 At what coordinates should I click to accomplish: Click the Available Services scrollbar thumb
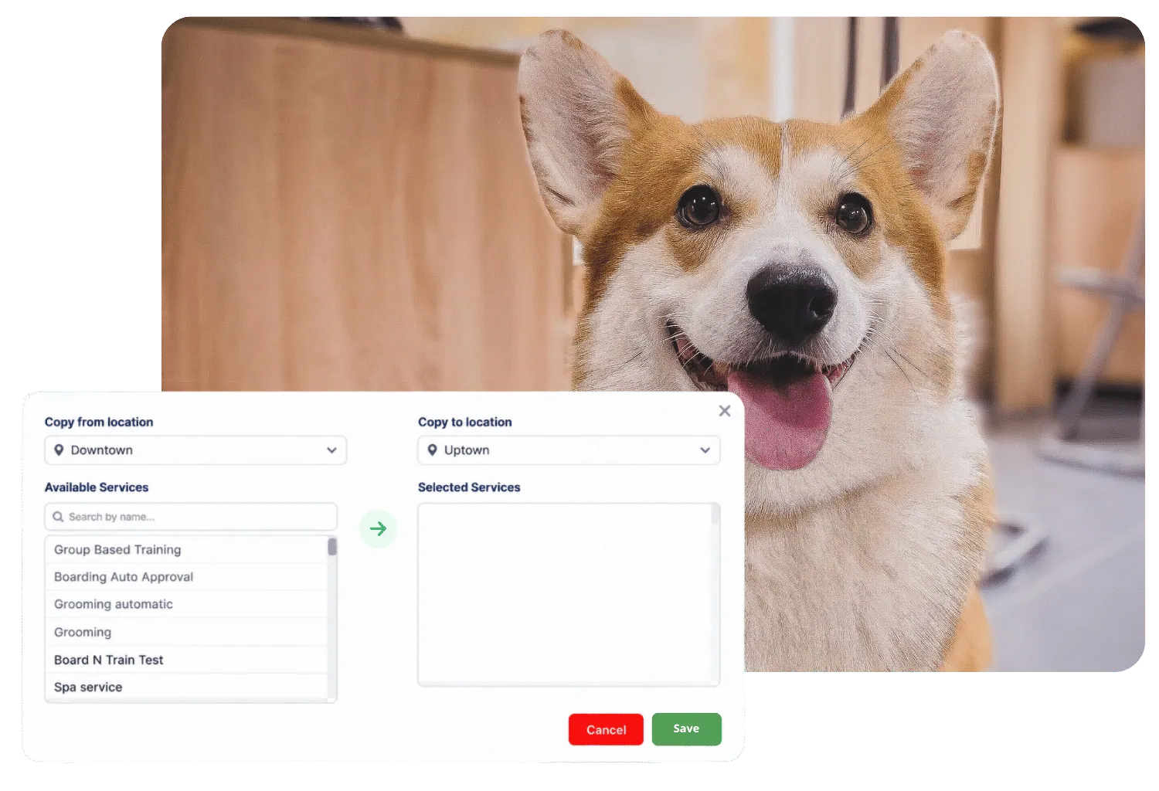tap(332, 547)
